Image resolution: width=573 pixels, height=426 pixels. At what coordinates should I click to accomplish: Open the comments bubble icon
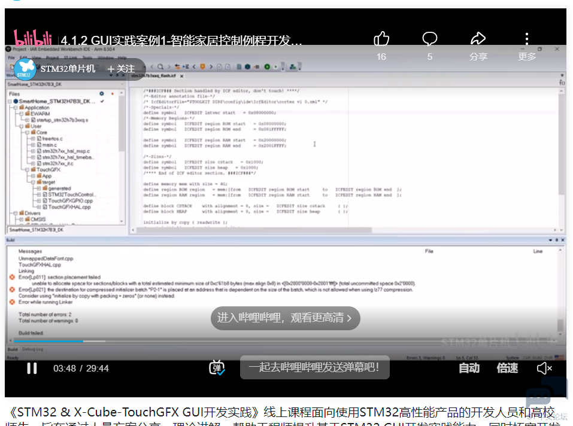pyautogui.click(x=430, y=38)
